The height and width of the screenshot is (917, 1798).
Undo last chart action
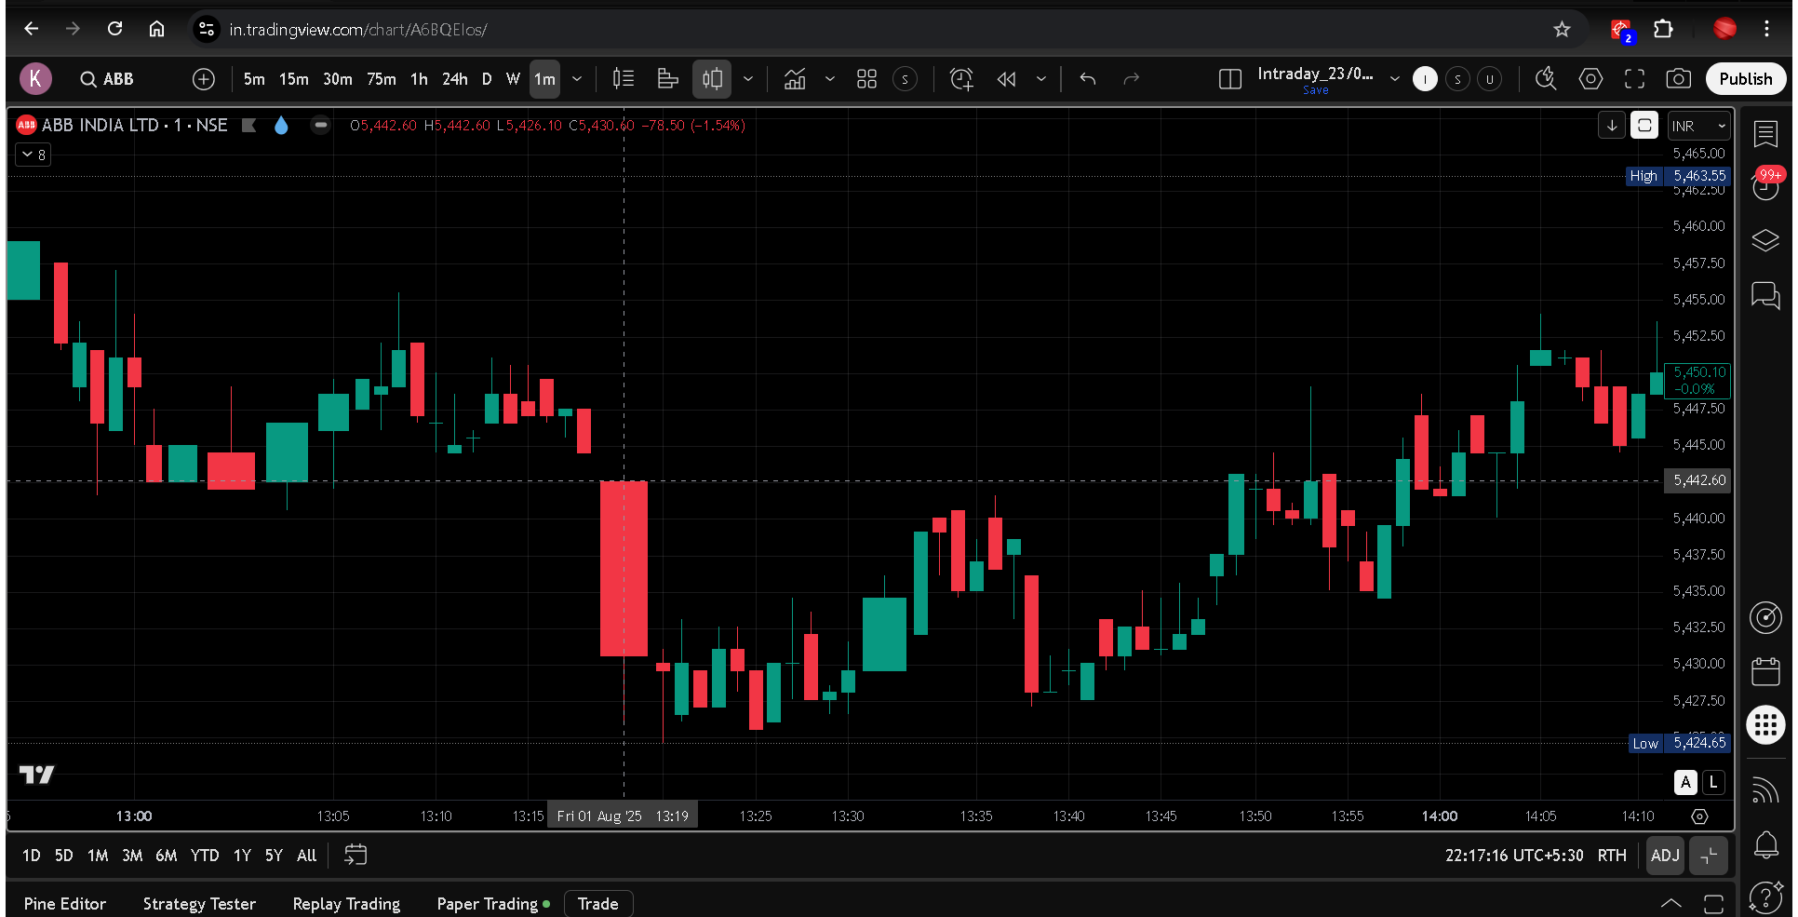pyautogui.click(x=1087, y=79)
